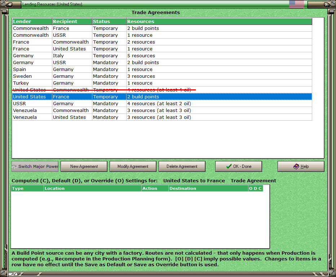Confirm with OK - Done
Screen dimensions: 336x277
[x=238, y=166]
